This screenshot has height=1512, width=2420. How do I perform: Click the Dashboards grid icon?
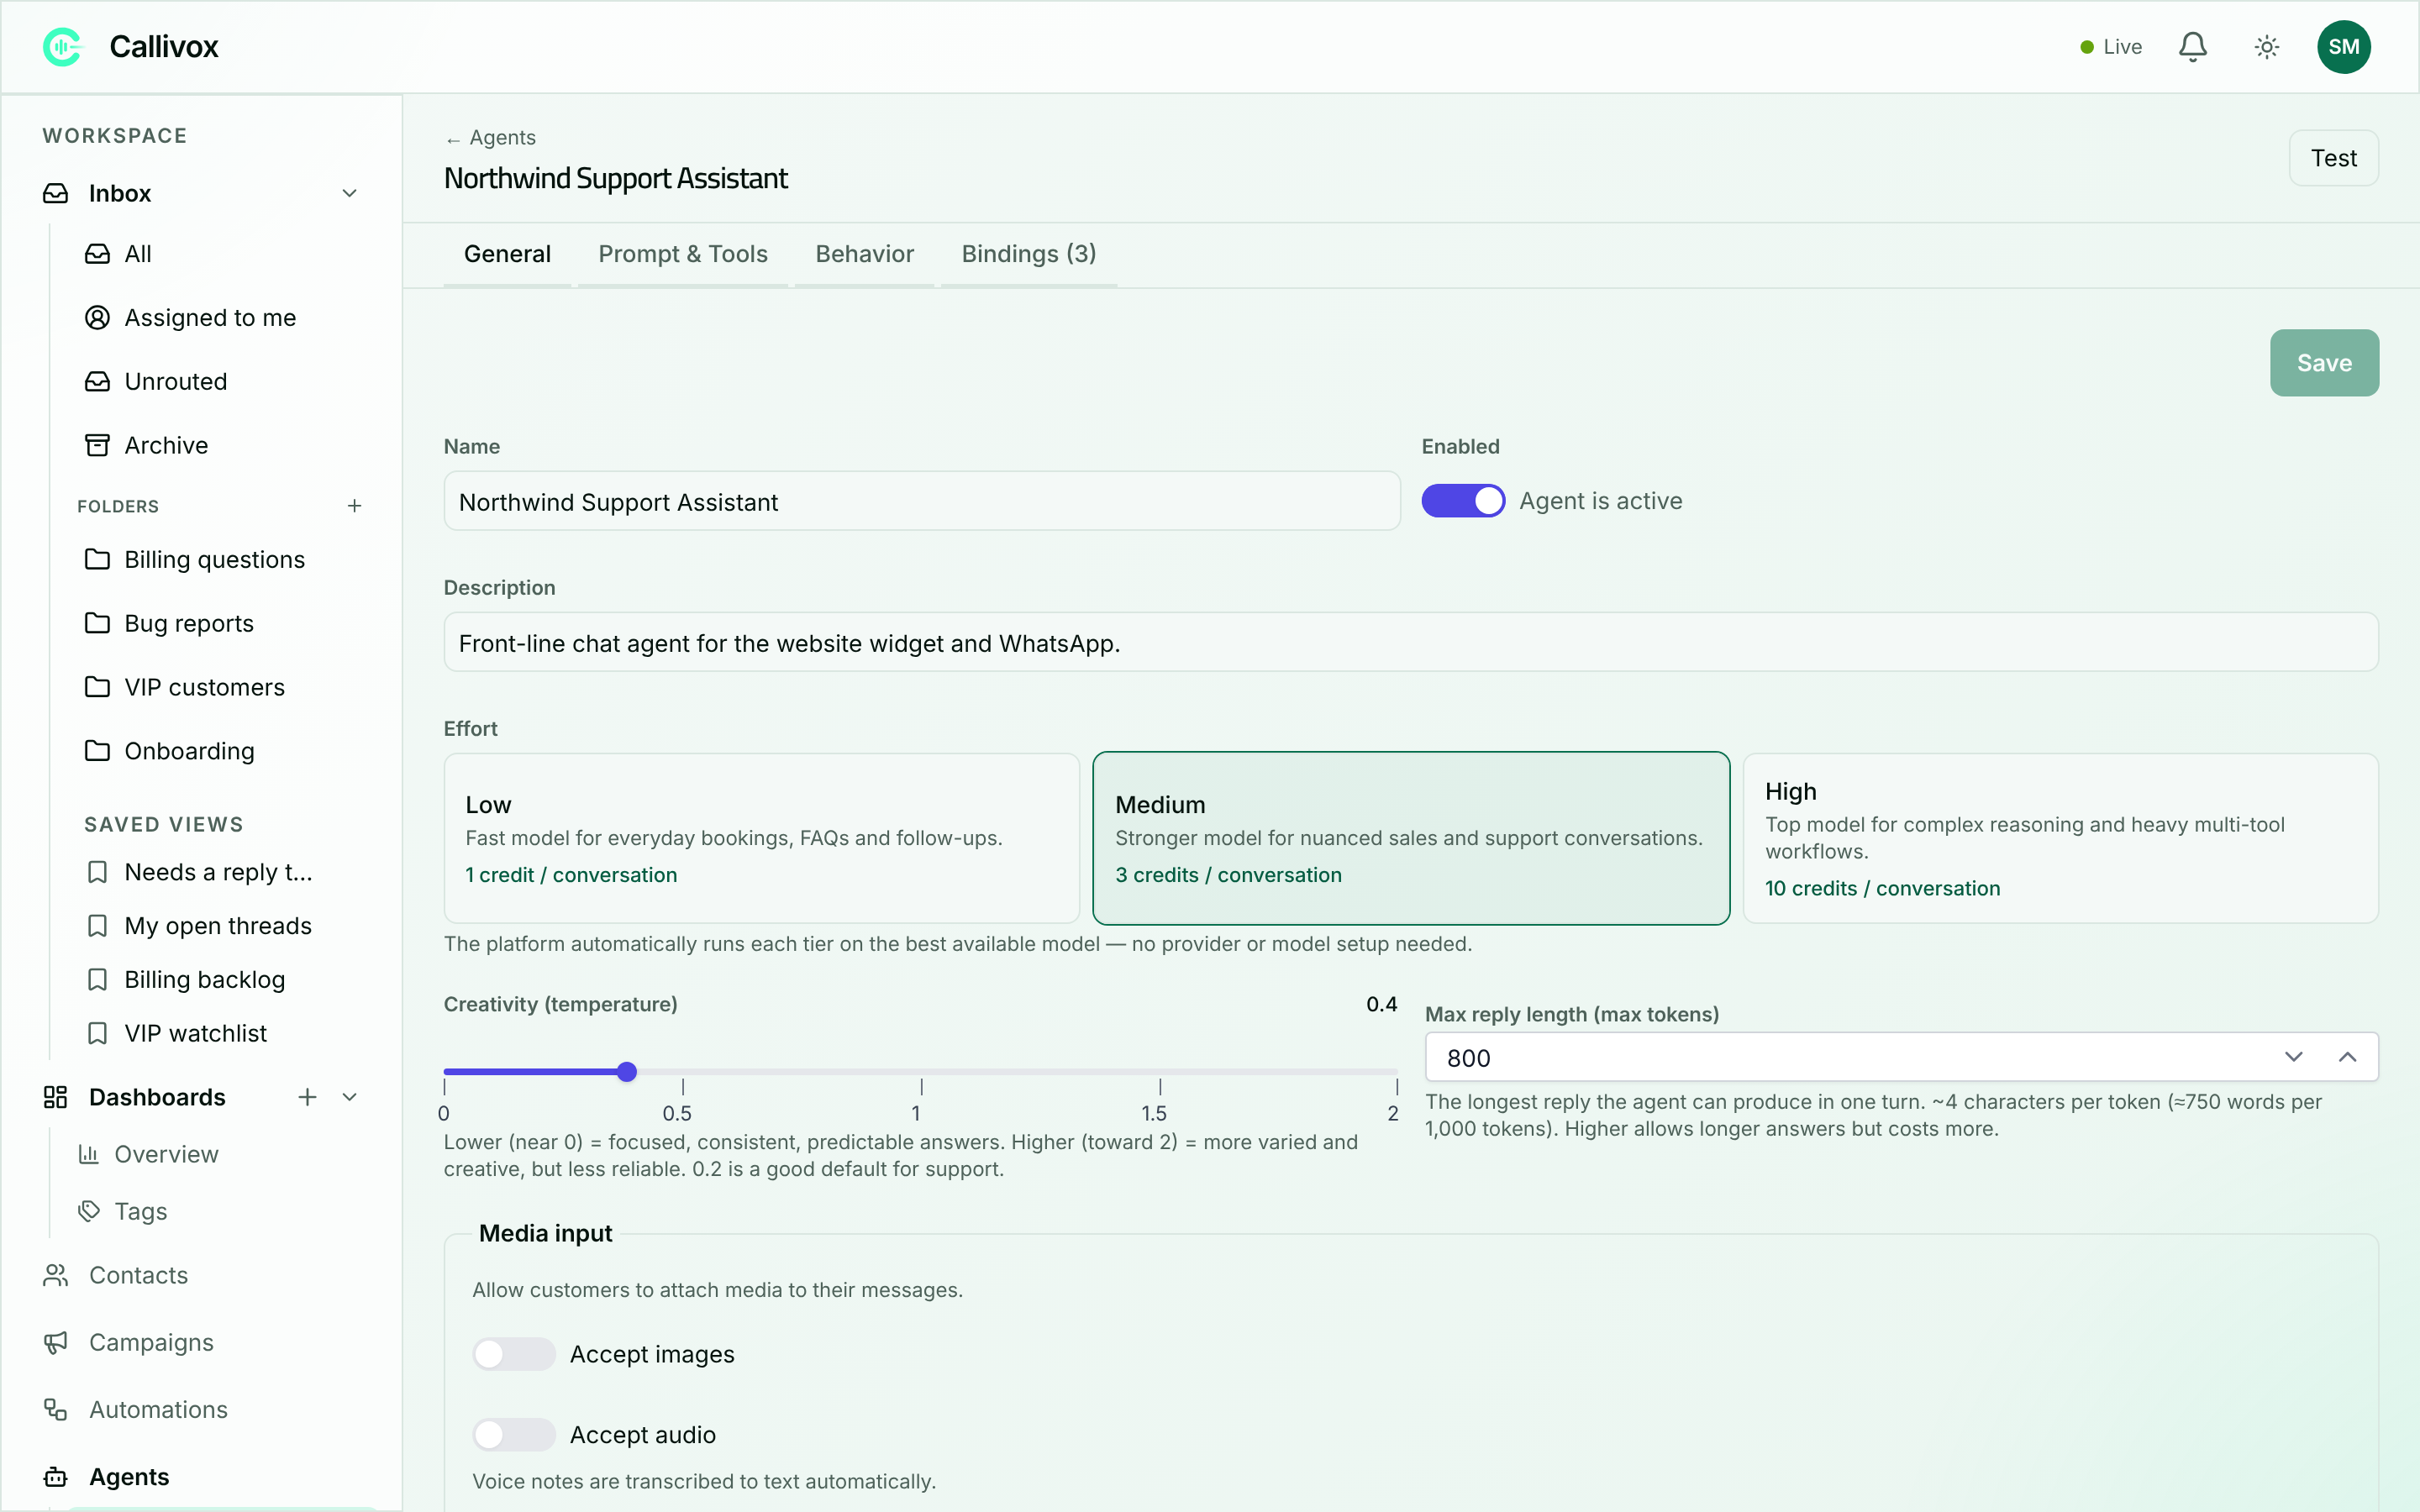click(56, 1097)
